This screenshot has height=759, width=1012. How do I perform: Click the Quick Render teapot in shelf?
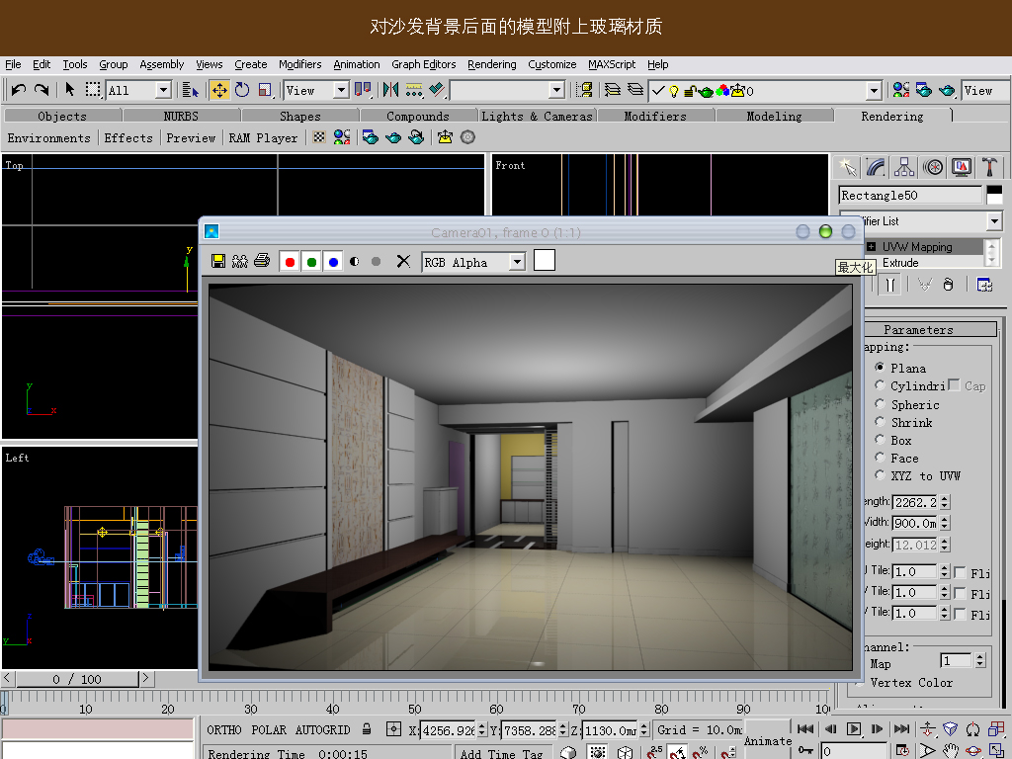pyautogui.click(x=393, y=136)
